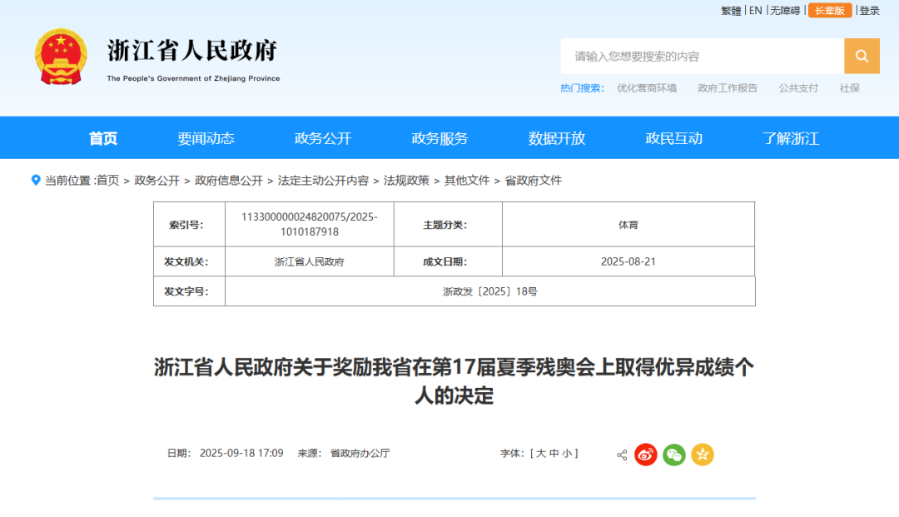Click the blue location pin icon

36,180
